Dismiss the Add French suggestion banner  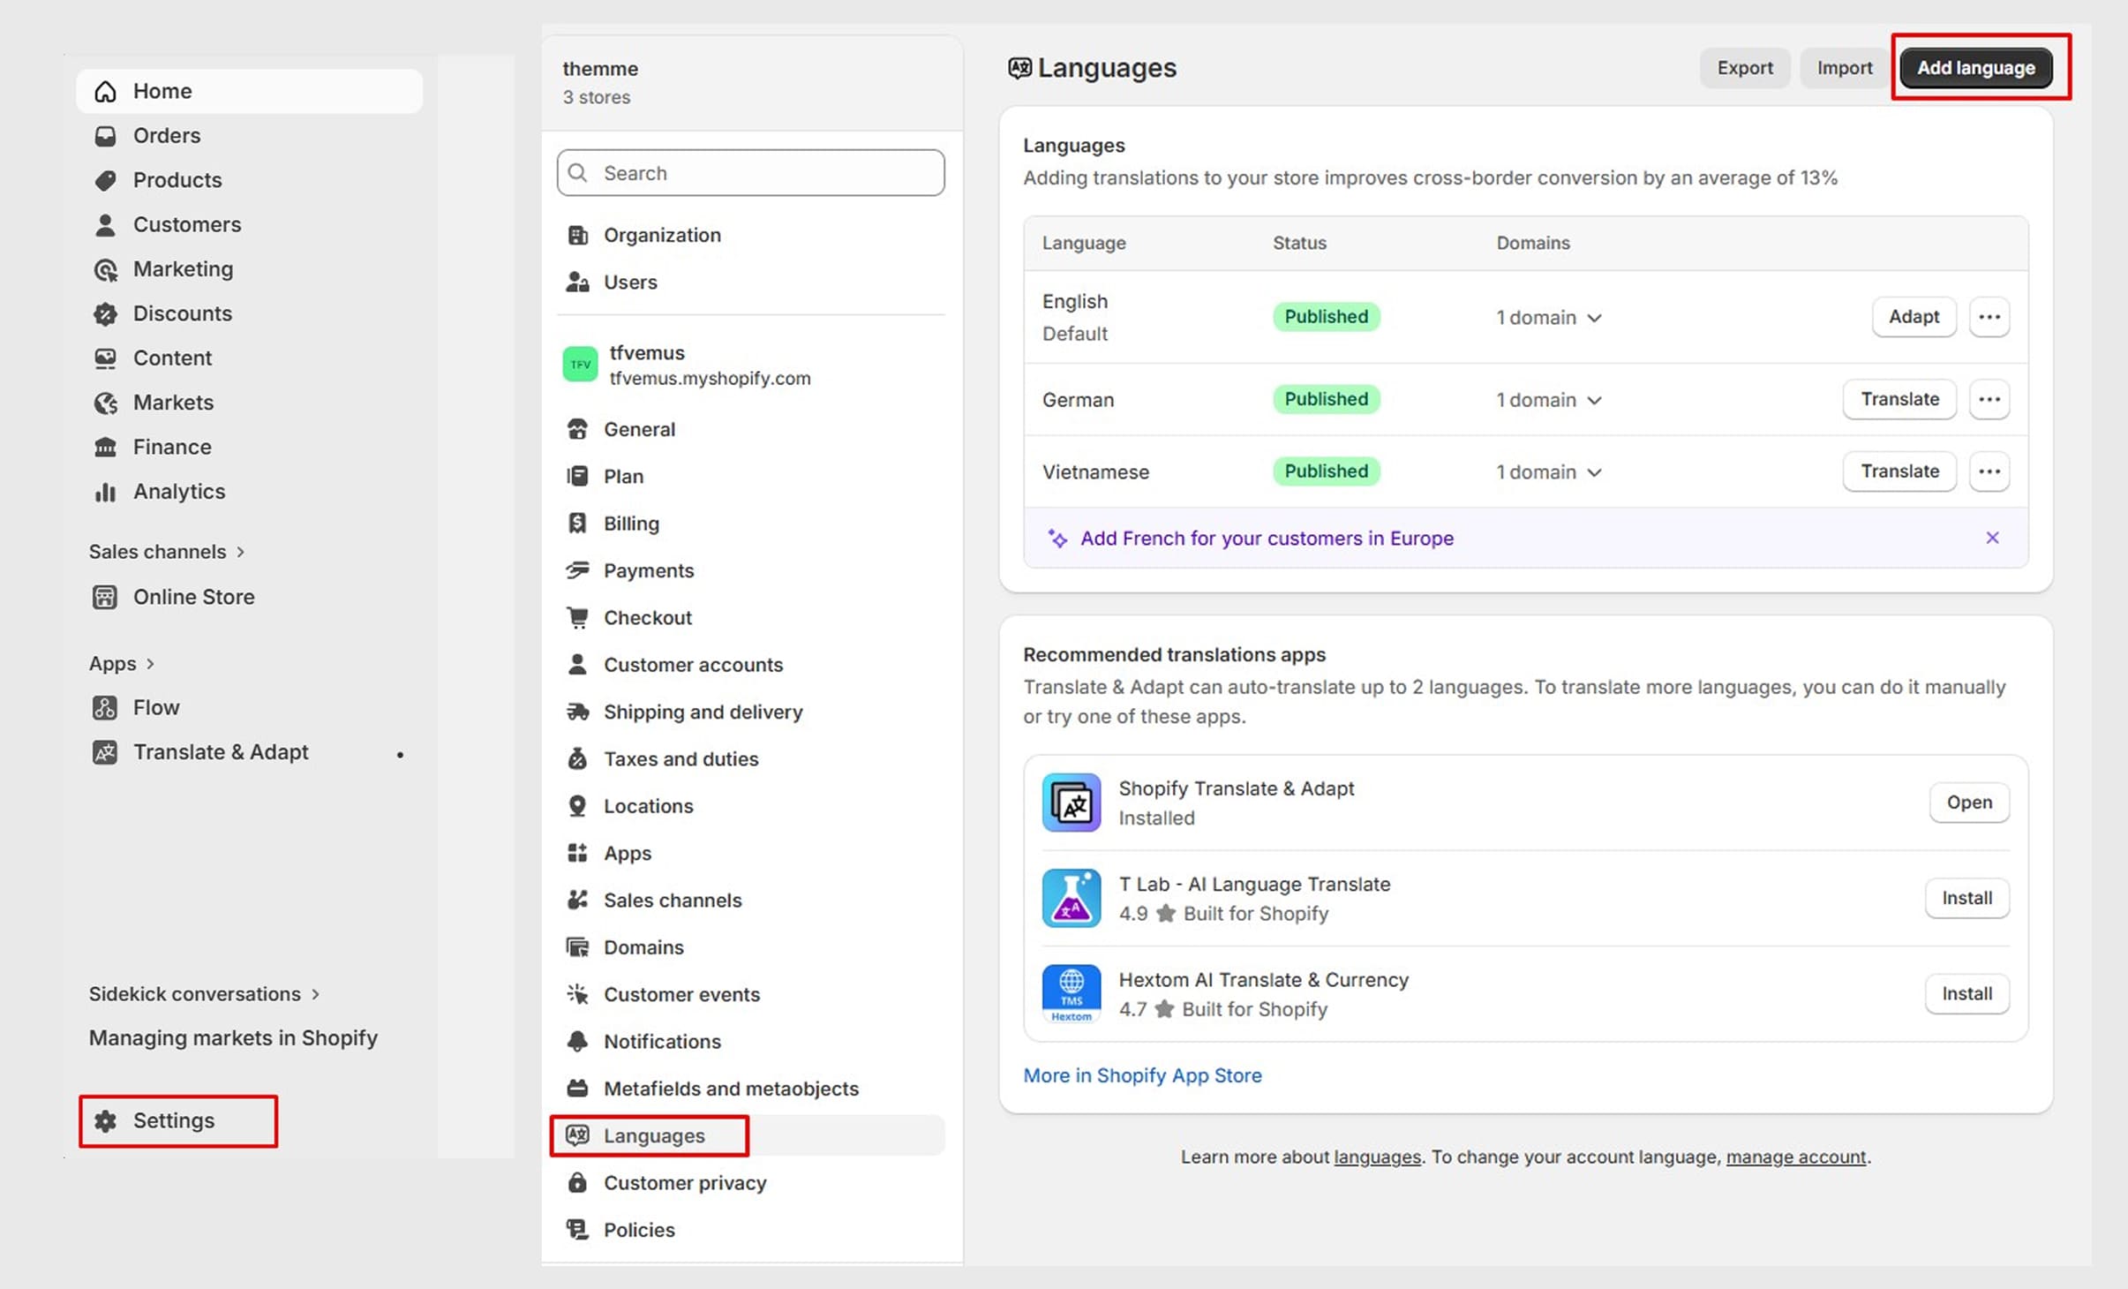(1992, 538)
